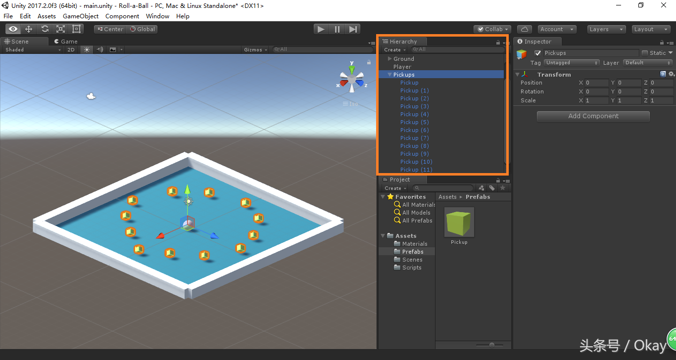Open the Account dropdown

coord(557,29)
